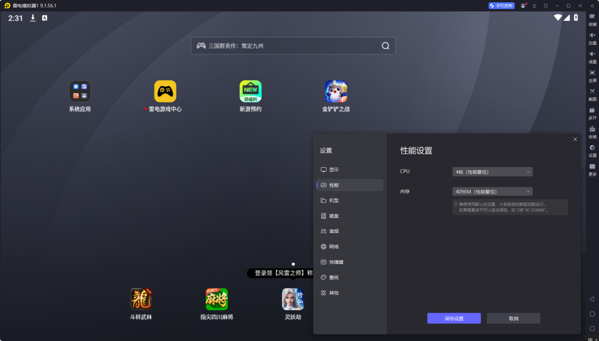
Task: Click the Wi-Fi icon in Android status bar
Action: [558, 17]
